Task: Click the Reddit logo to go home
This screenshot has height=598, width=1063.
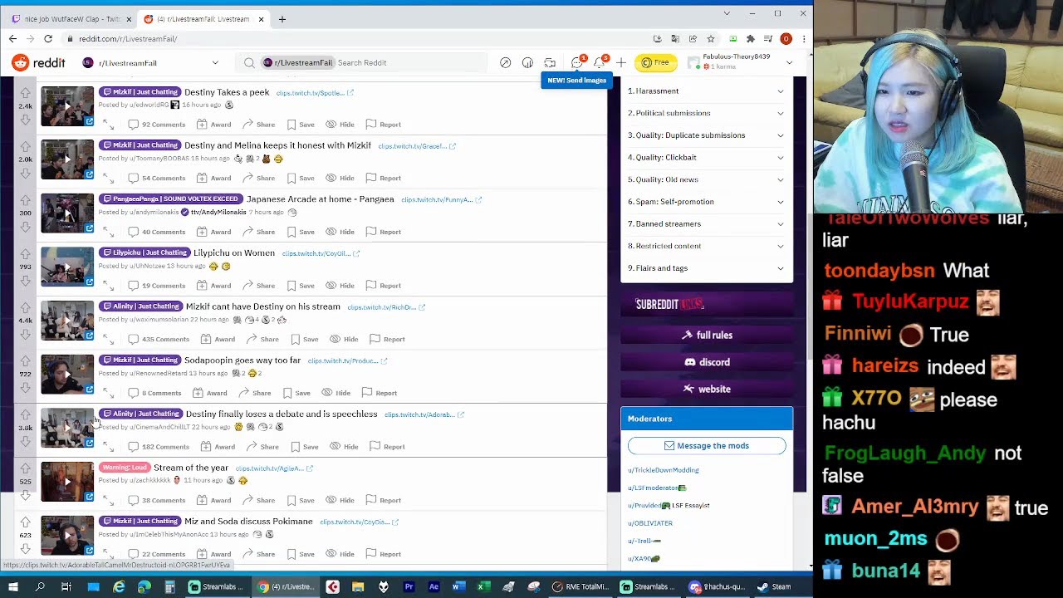Action: (39, 63)
